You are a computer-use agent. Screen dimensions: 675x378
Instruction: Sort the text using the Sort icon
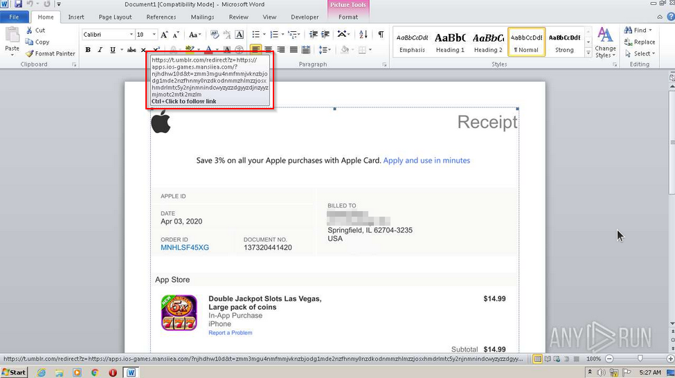click(363, 35)
